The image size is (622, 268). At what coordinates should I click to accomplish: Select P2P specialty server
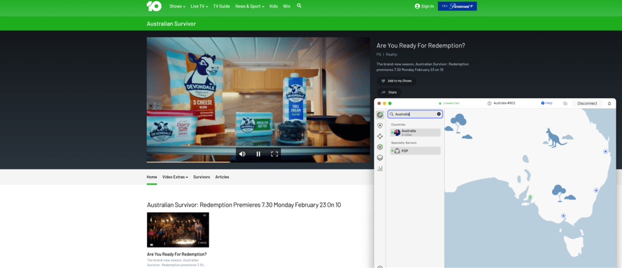click(415, 151)
